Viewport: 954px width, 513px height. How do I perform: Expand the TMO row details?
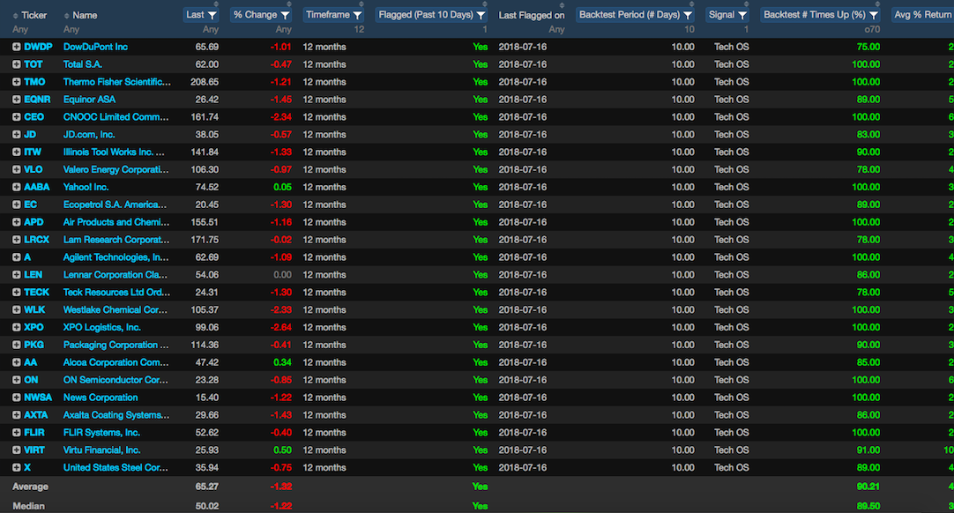(17, 82)
